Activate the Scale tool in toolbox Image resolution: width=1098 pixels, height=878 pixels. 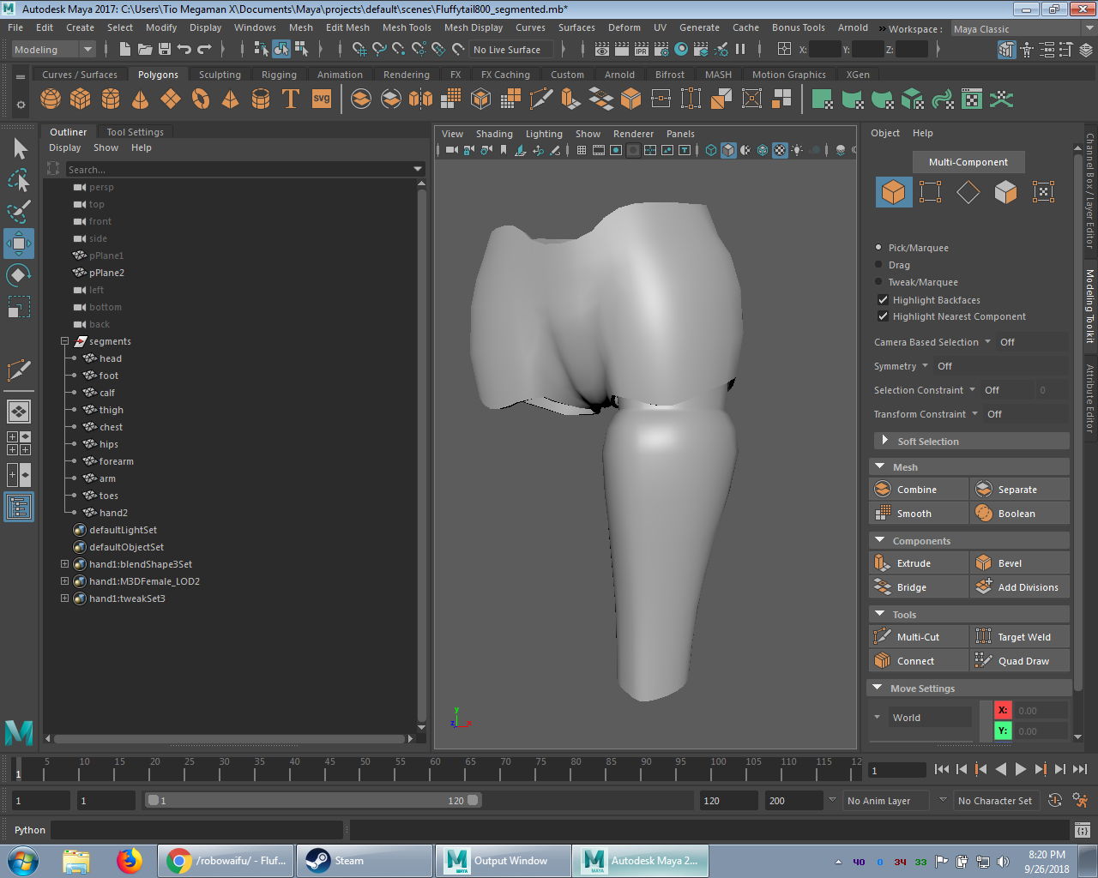(x=19, y=306)
